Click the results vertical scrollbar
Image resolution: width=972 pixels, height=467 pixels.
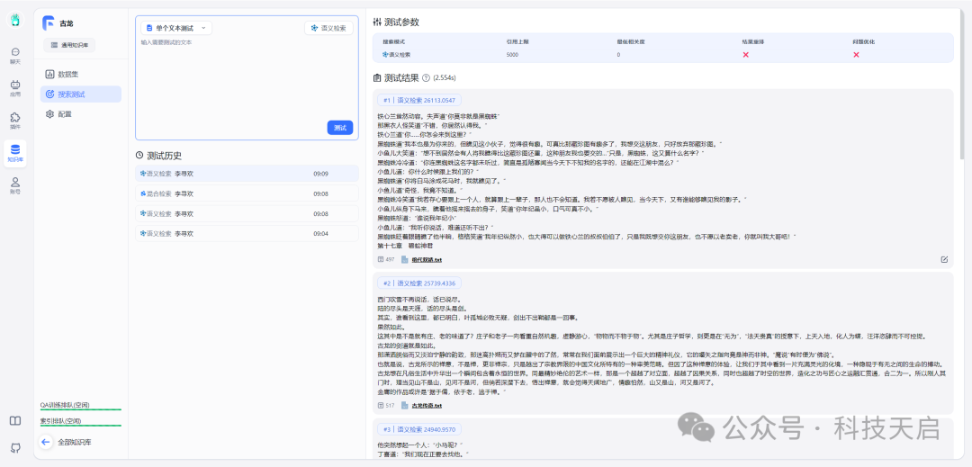click(x=961, y=86)
